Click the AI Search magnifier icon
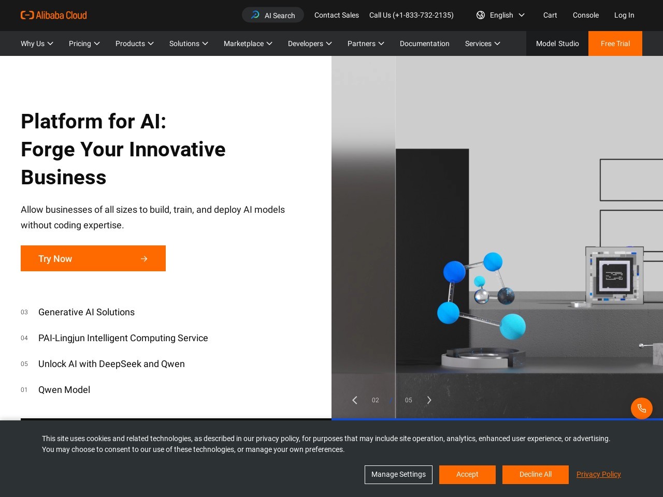The height and width of the screenshot is (497, 663). click(255, 15)
